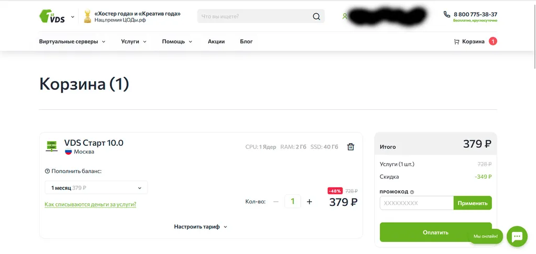Click the promo code input field
536x254 pixels.
pos(416,203)
